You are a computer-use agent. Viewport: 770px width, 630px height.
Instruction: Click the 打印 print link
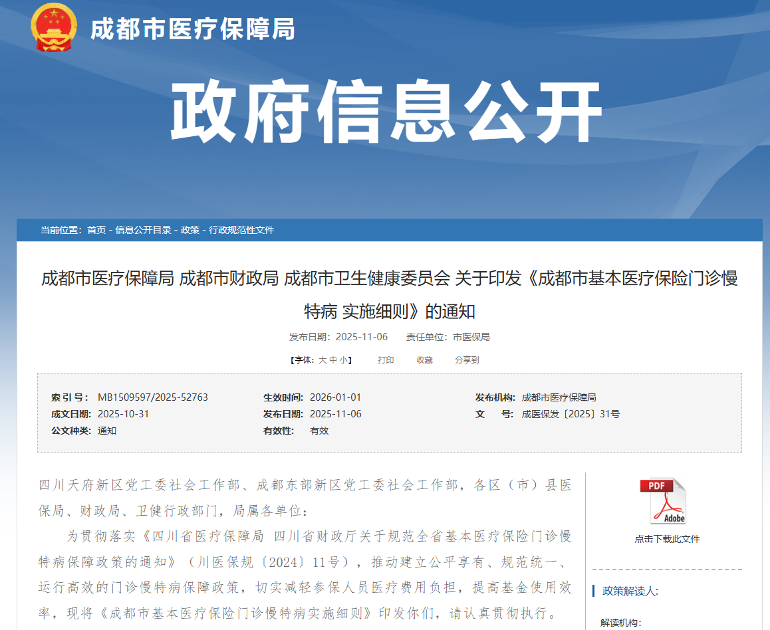click(386, 360)
